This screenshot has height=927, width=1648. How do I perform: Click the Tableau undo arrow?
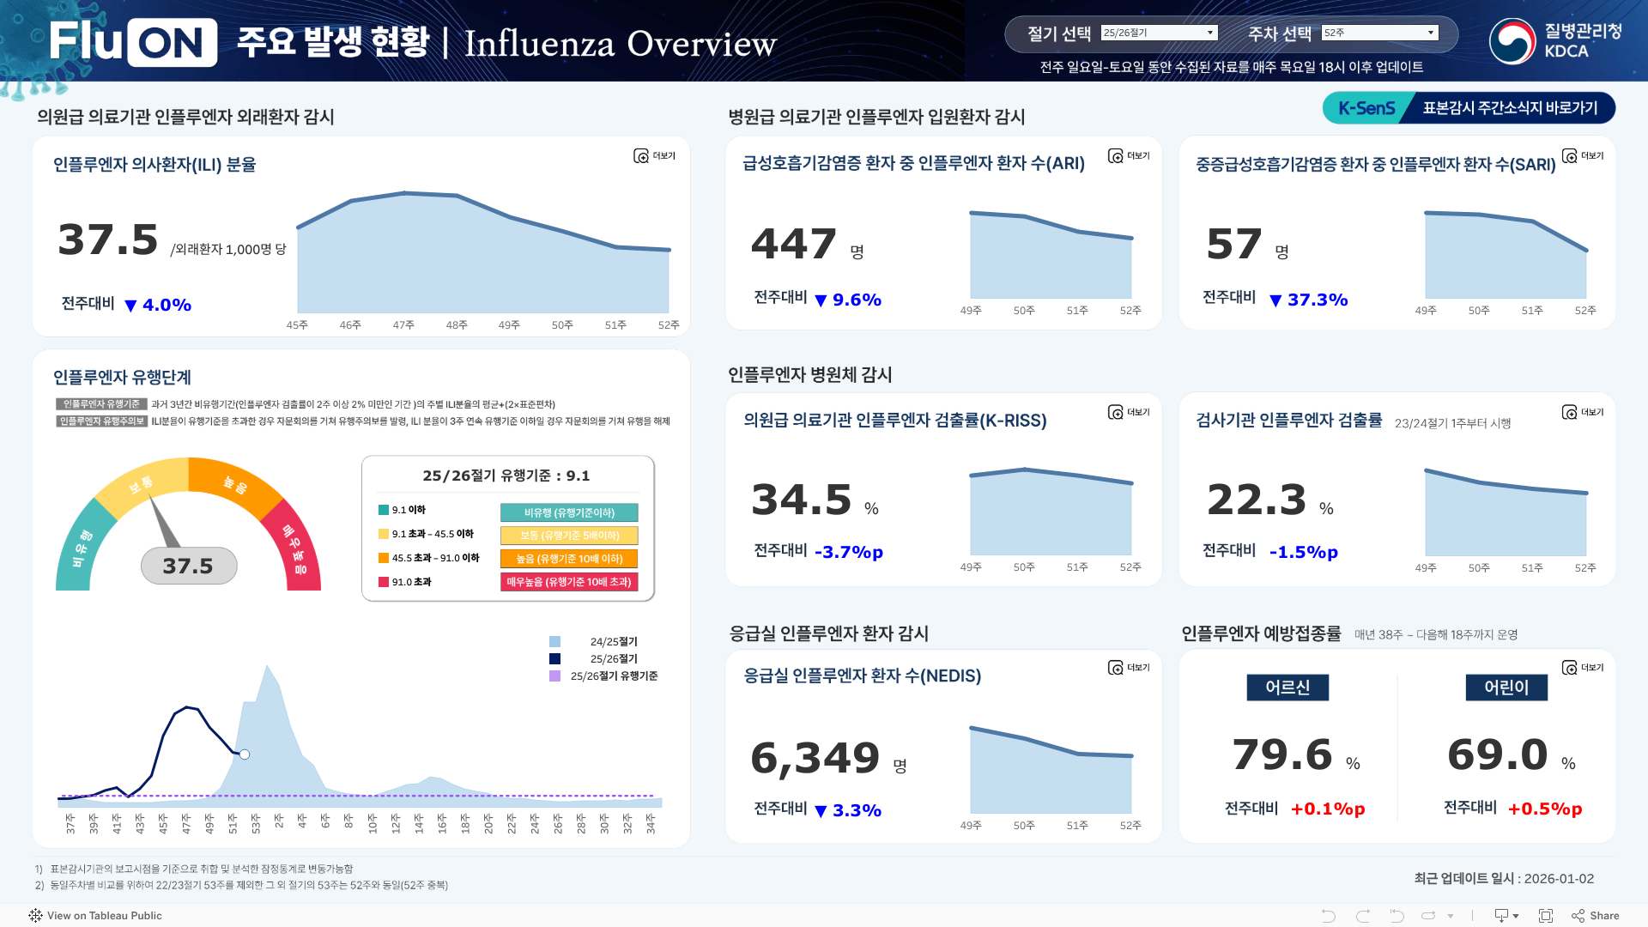[1328, 916]
